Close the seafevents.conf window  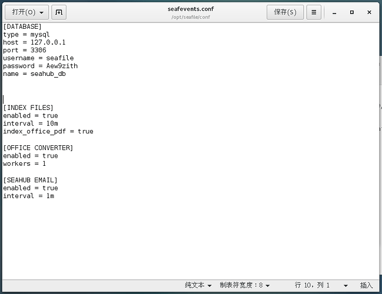369,12
